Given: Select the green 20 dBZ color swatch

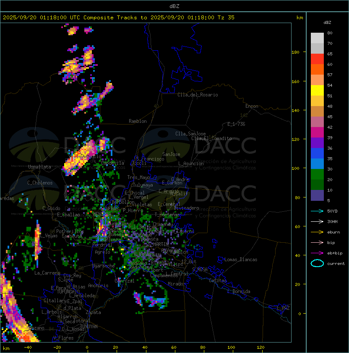Looking at the screenshot, I should [x=317, y=174].
